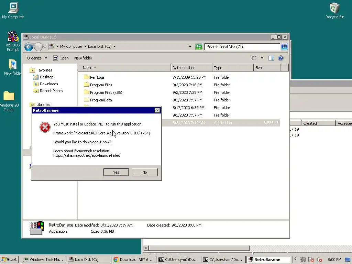The height and width of the screenshot is (264, 352).
Task: Click the aka.ms/dotnet/app-launch-failed URL text
Action: pyautogui.click(x=87, y=155)
